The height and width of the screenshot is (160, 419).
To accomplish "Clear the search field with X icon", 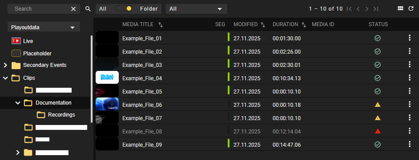I will click(x=73, y=9).
